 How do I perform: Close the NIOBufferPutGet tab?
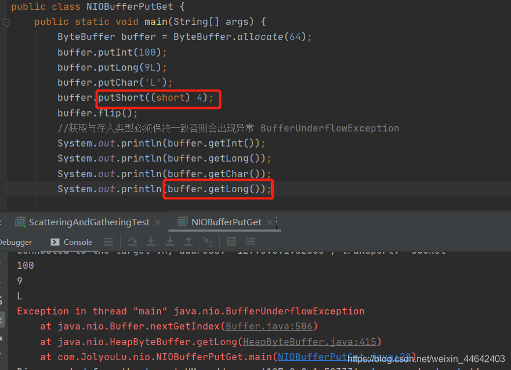(270, 222)
